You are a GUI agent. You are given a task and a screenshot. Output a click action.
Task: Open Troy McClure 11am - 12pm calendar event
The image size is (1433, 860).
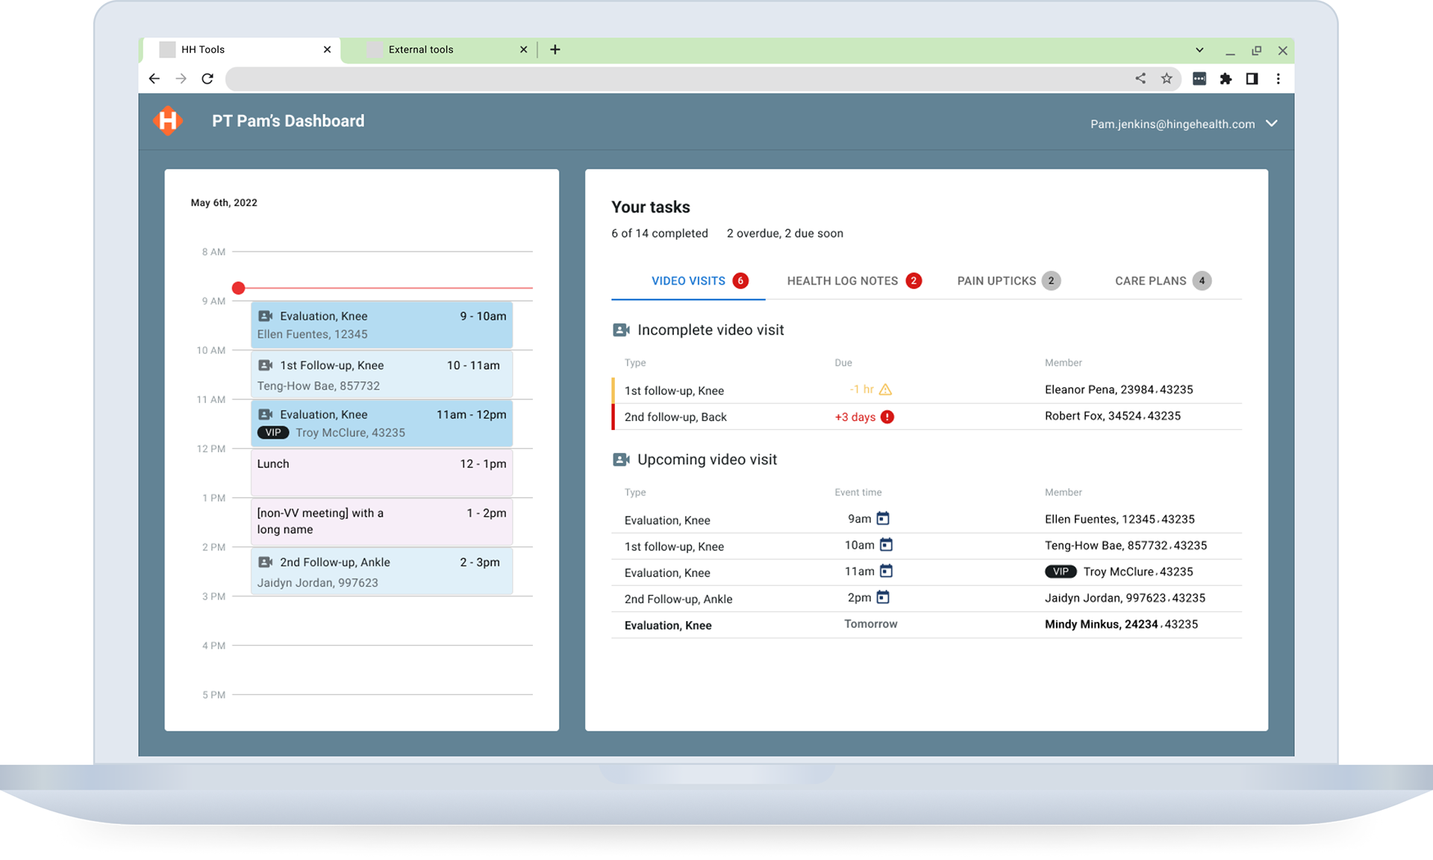(x=381, y=423)
